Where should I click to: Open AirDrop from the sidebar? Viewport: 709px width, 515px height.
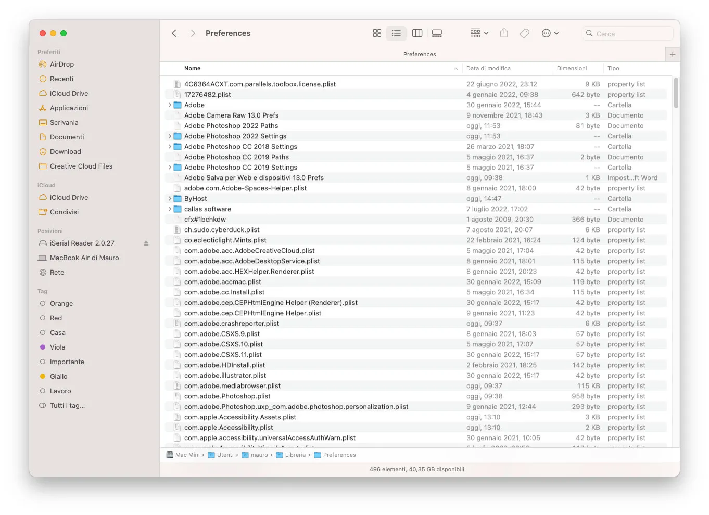(61, 64)
